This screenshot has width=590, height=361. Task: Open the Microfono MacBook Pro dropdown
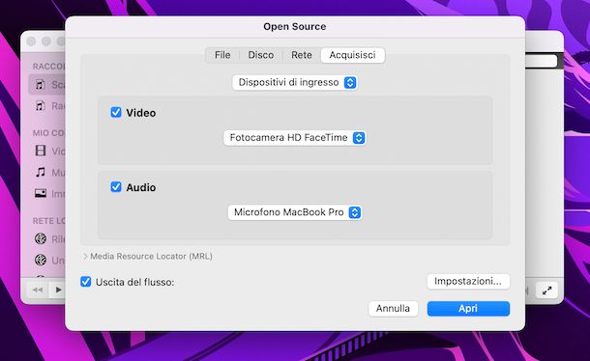tap(295, 212)
